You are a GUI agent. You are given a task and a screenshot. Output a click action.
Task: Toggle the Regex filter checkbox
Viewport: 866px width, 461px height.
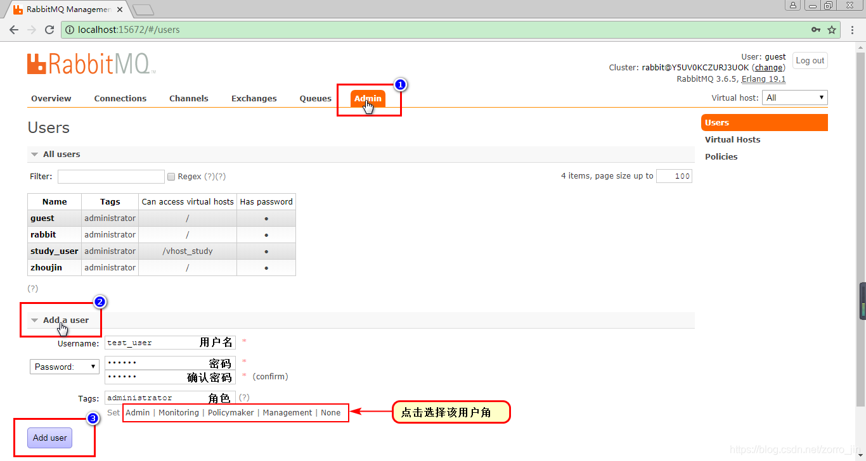pos(171,177)
